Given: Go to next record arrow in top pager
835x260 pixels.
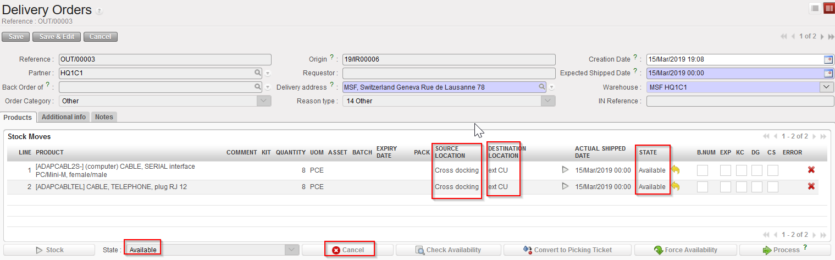Looking at the screenshot, I should [822, 36].
